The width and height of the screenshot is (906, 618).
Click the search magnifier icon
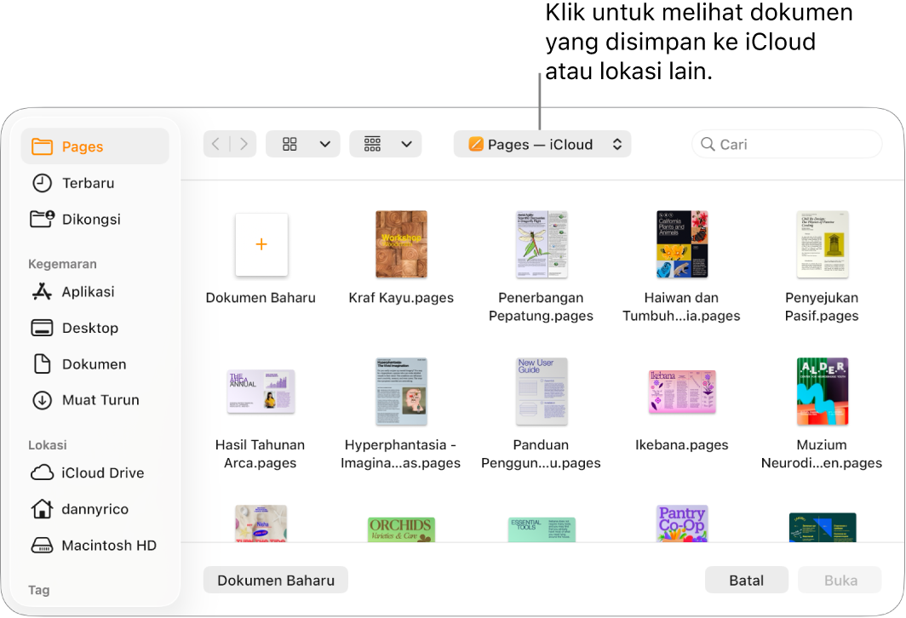point(708,144)
